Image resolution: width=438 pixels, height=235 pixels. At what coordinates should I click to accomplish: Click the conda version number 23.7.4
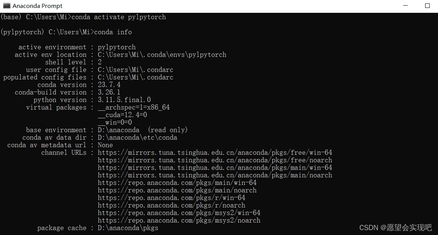click(109, 85)
